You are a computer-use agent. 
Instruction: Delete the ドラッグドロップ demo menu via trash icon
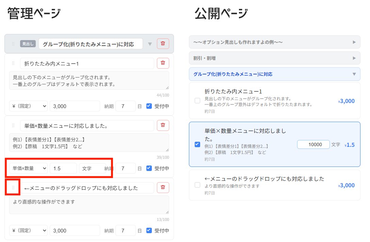[163, 187]
